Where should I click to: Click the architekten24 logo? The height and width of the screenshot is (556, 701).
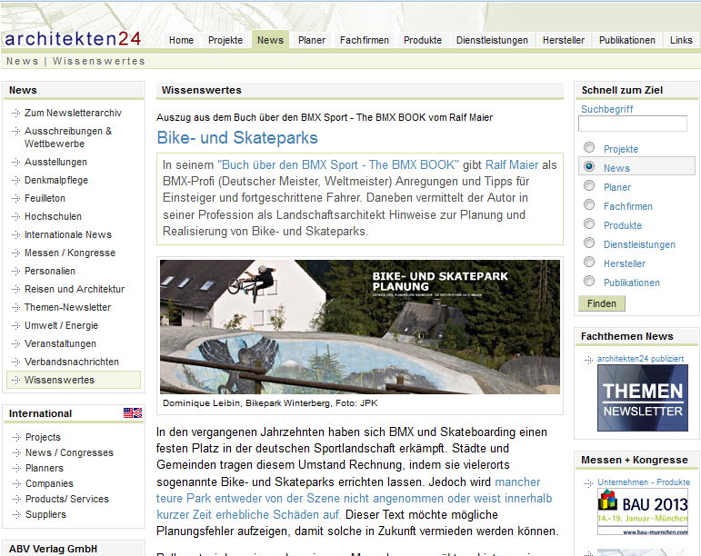point(73,38)
